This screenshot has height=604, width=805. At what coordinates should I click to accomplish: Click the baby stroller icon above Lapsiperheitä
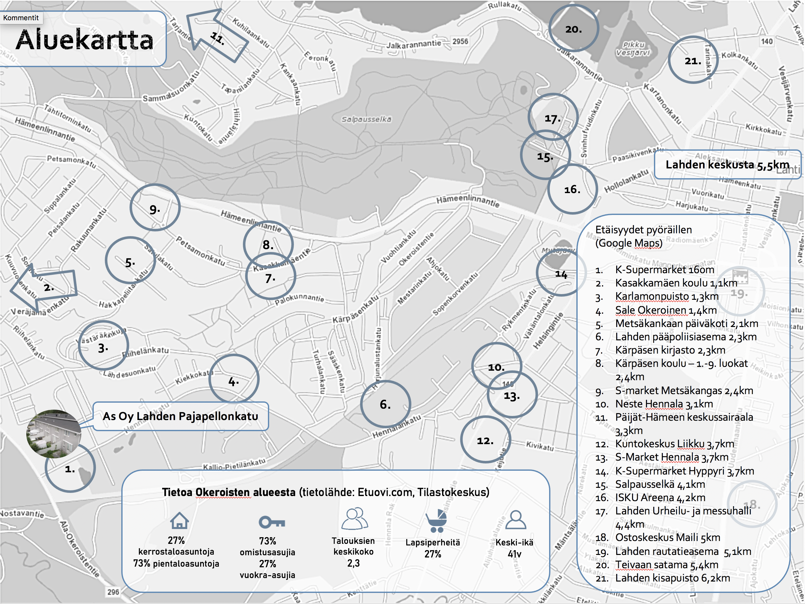(436, 521)
